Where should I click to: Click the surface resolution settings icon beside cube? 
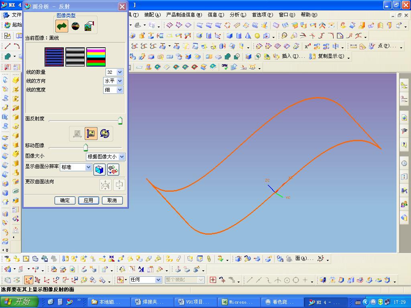(113, 170)
